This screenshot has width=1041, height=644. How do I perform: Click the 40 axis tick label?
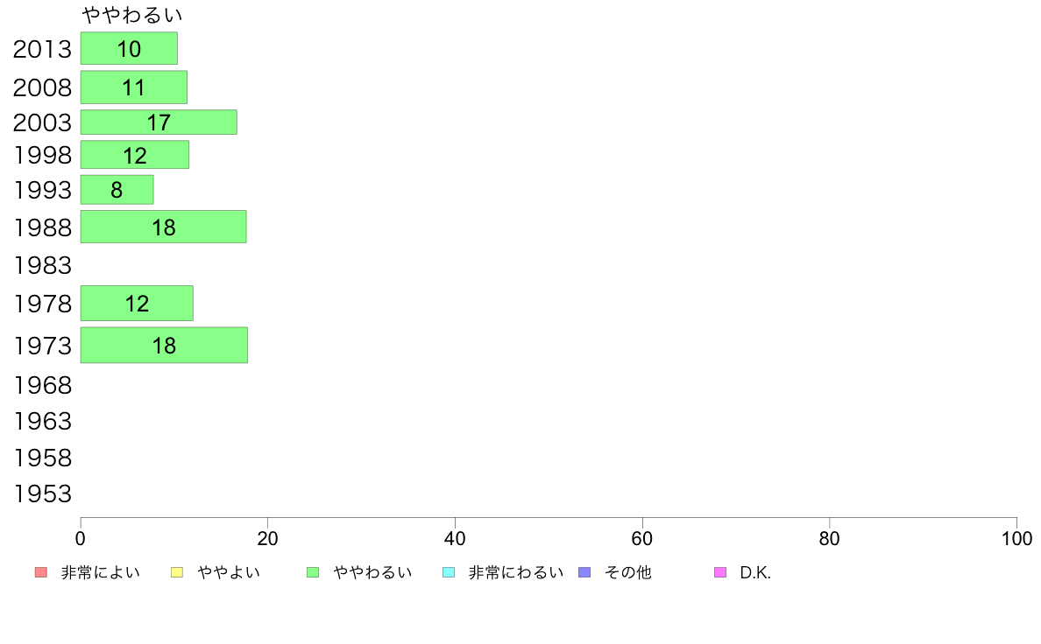(x=455, y=538)
